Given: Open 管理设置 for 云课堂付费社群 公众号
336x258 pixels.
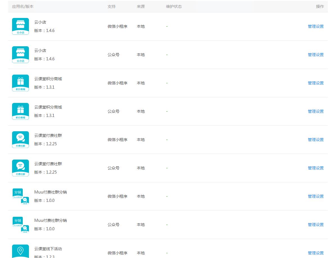Looking at the screenshot, I should tap(315, 168).
